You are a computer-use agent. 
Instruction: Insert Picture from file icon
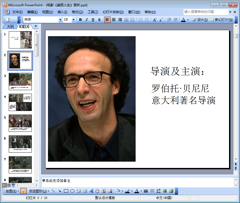coord(110,191)
